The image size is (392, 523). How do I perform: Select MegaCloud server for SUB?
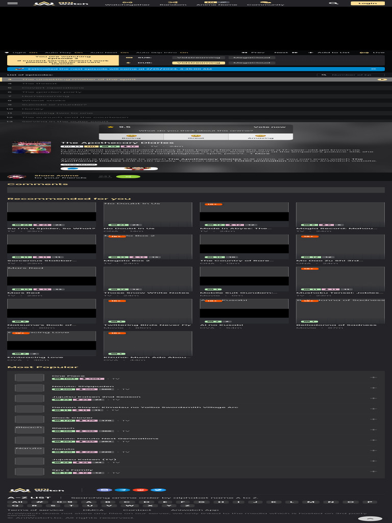[252, 57]
